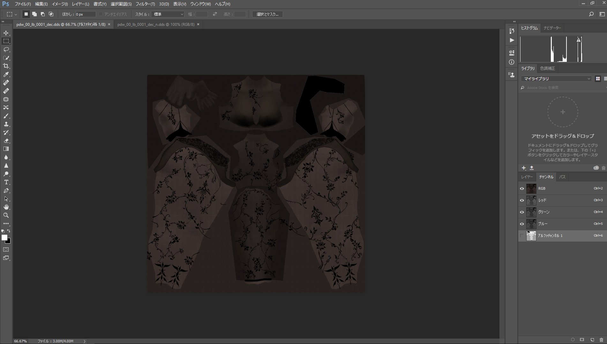Switch to pdw_00_lb_0001_dec_n.dds document tab
Screen dimensions: 607x344
pos(156,24)
